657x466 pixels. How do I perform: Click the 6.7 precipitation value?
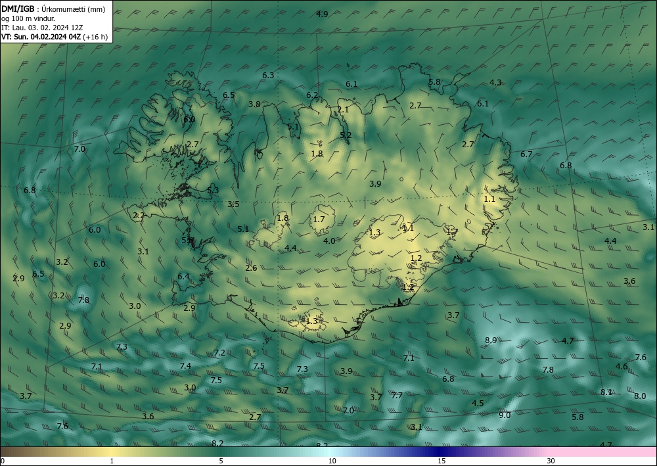click(x=526, y=154)
